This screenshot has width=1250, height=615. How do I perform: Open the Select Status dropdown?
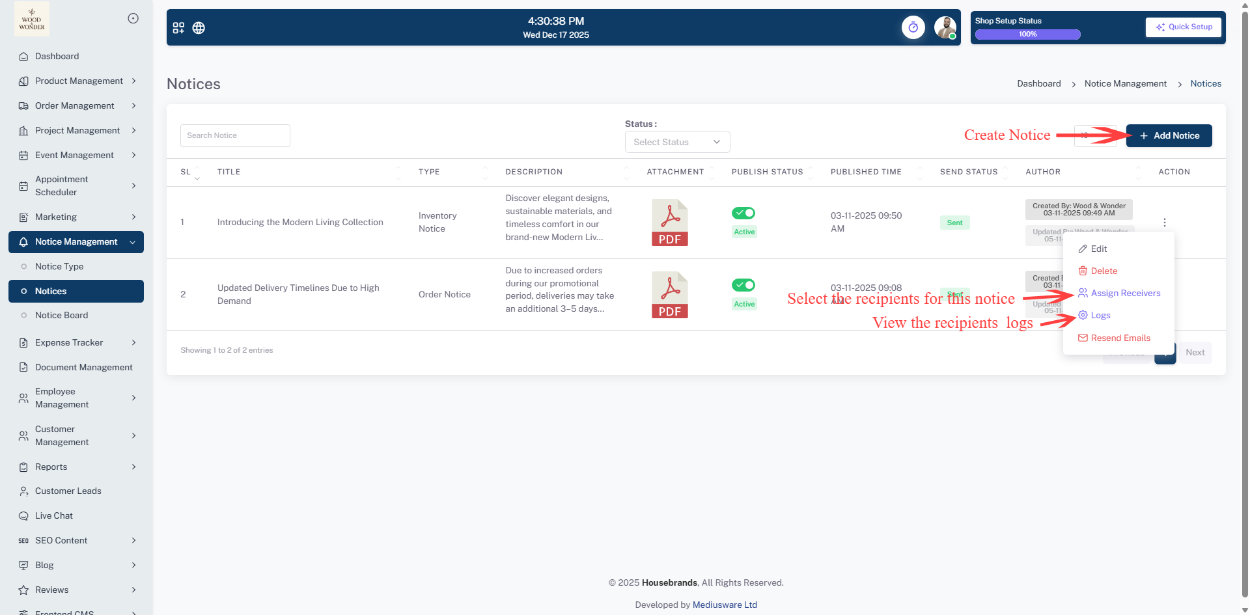click(677, 142)
